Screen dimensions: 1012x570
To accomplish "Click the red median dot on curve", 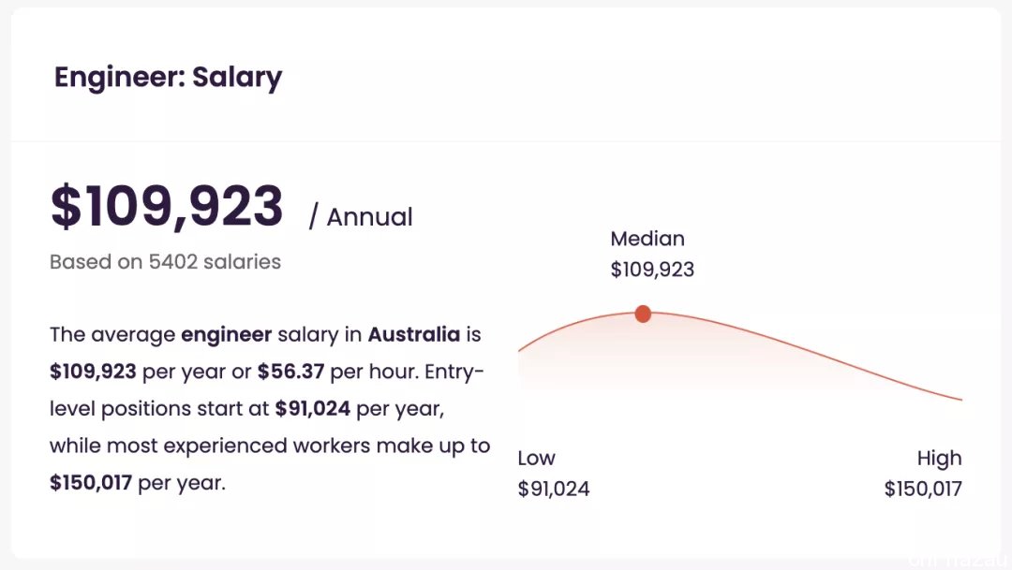I will (643, 314).
